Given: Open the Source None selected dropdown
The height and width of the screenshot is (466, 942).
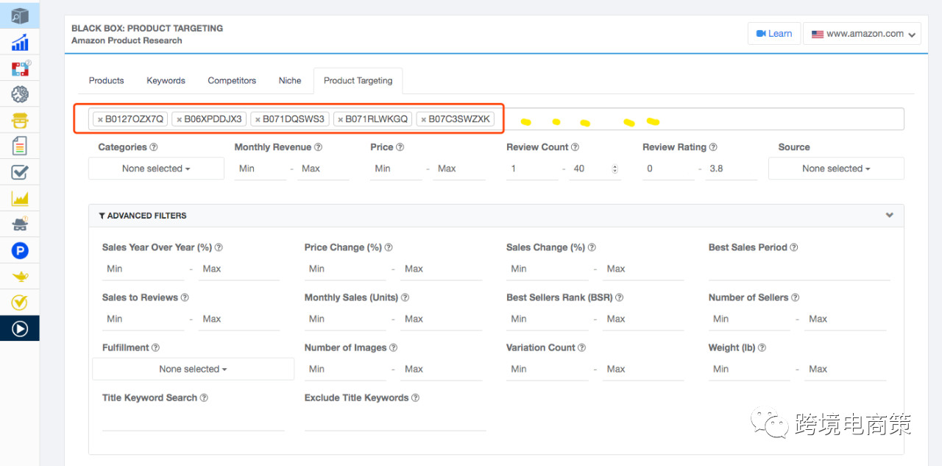Looking at the screenshot, I should pyautogui.click(x=836, y=169).
